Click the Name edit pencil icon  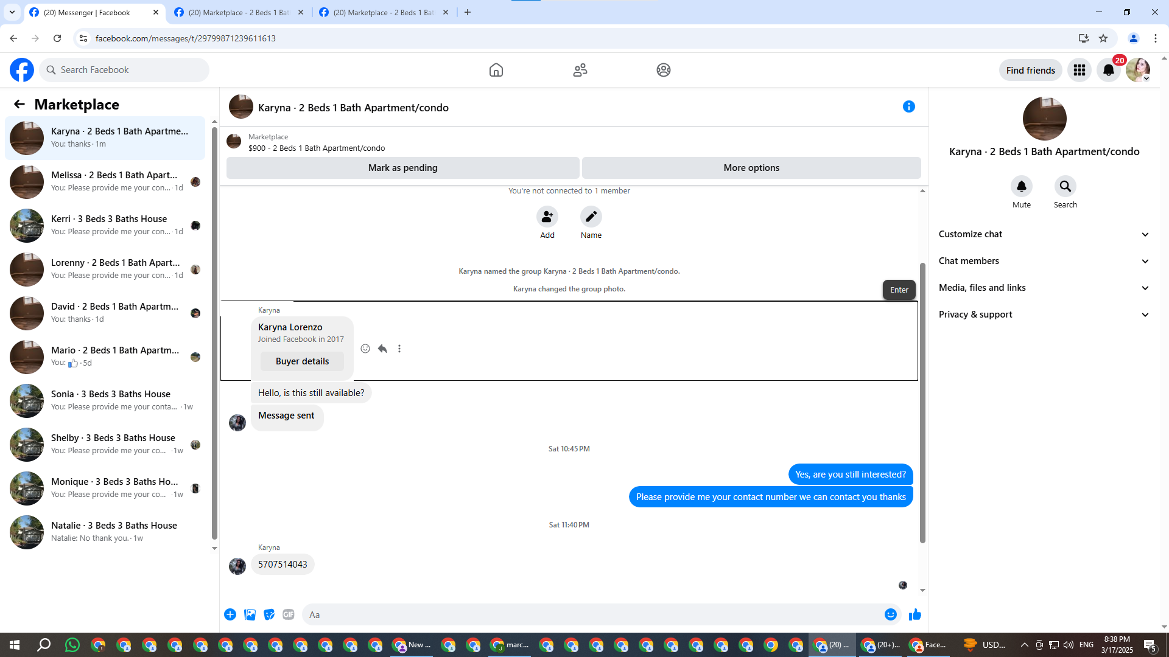[x=591, y=217]
